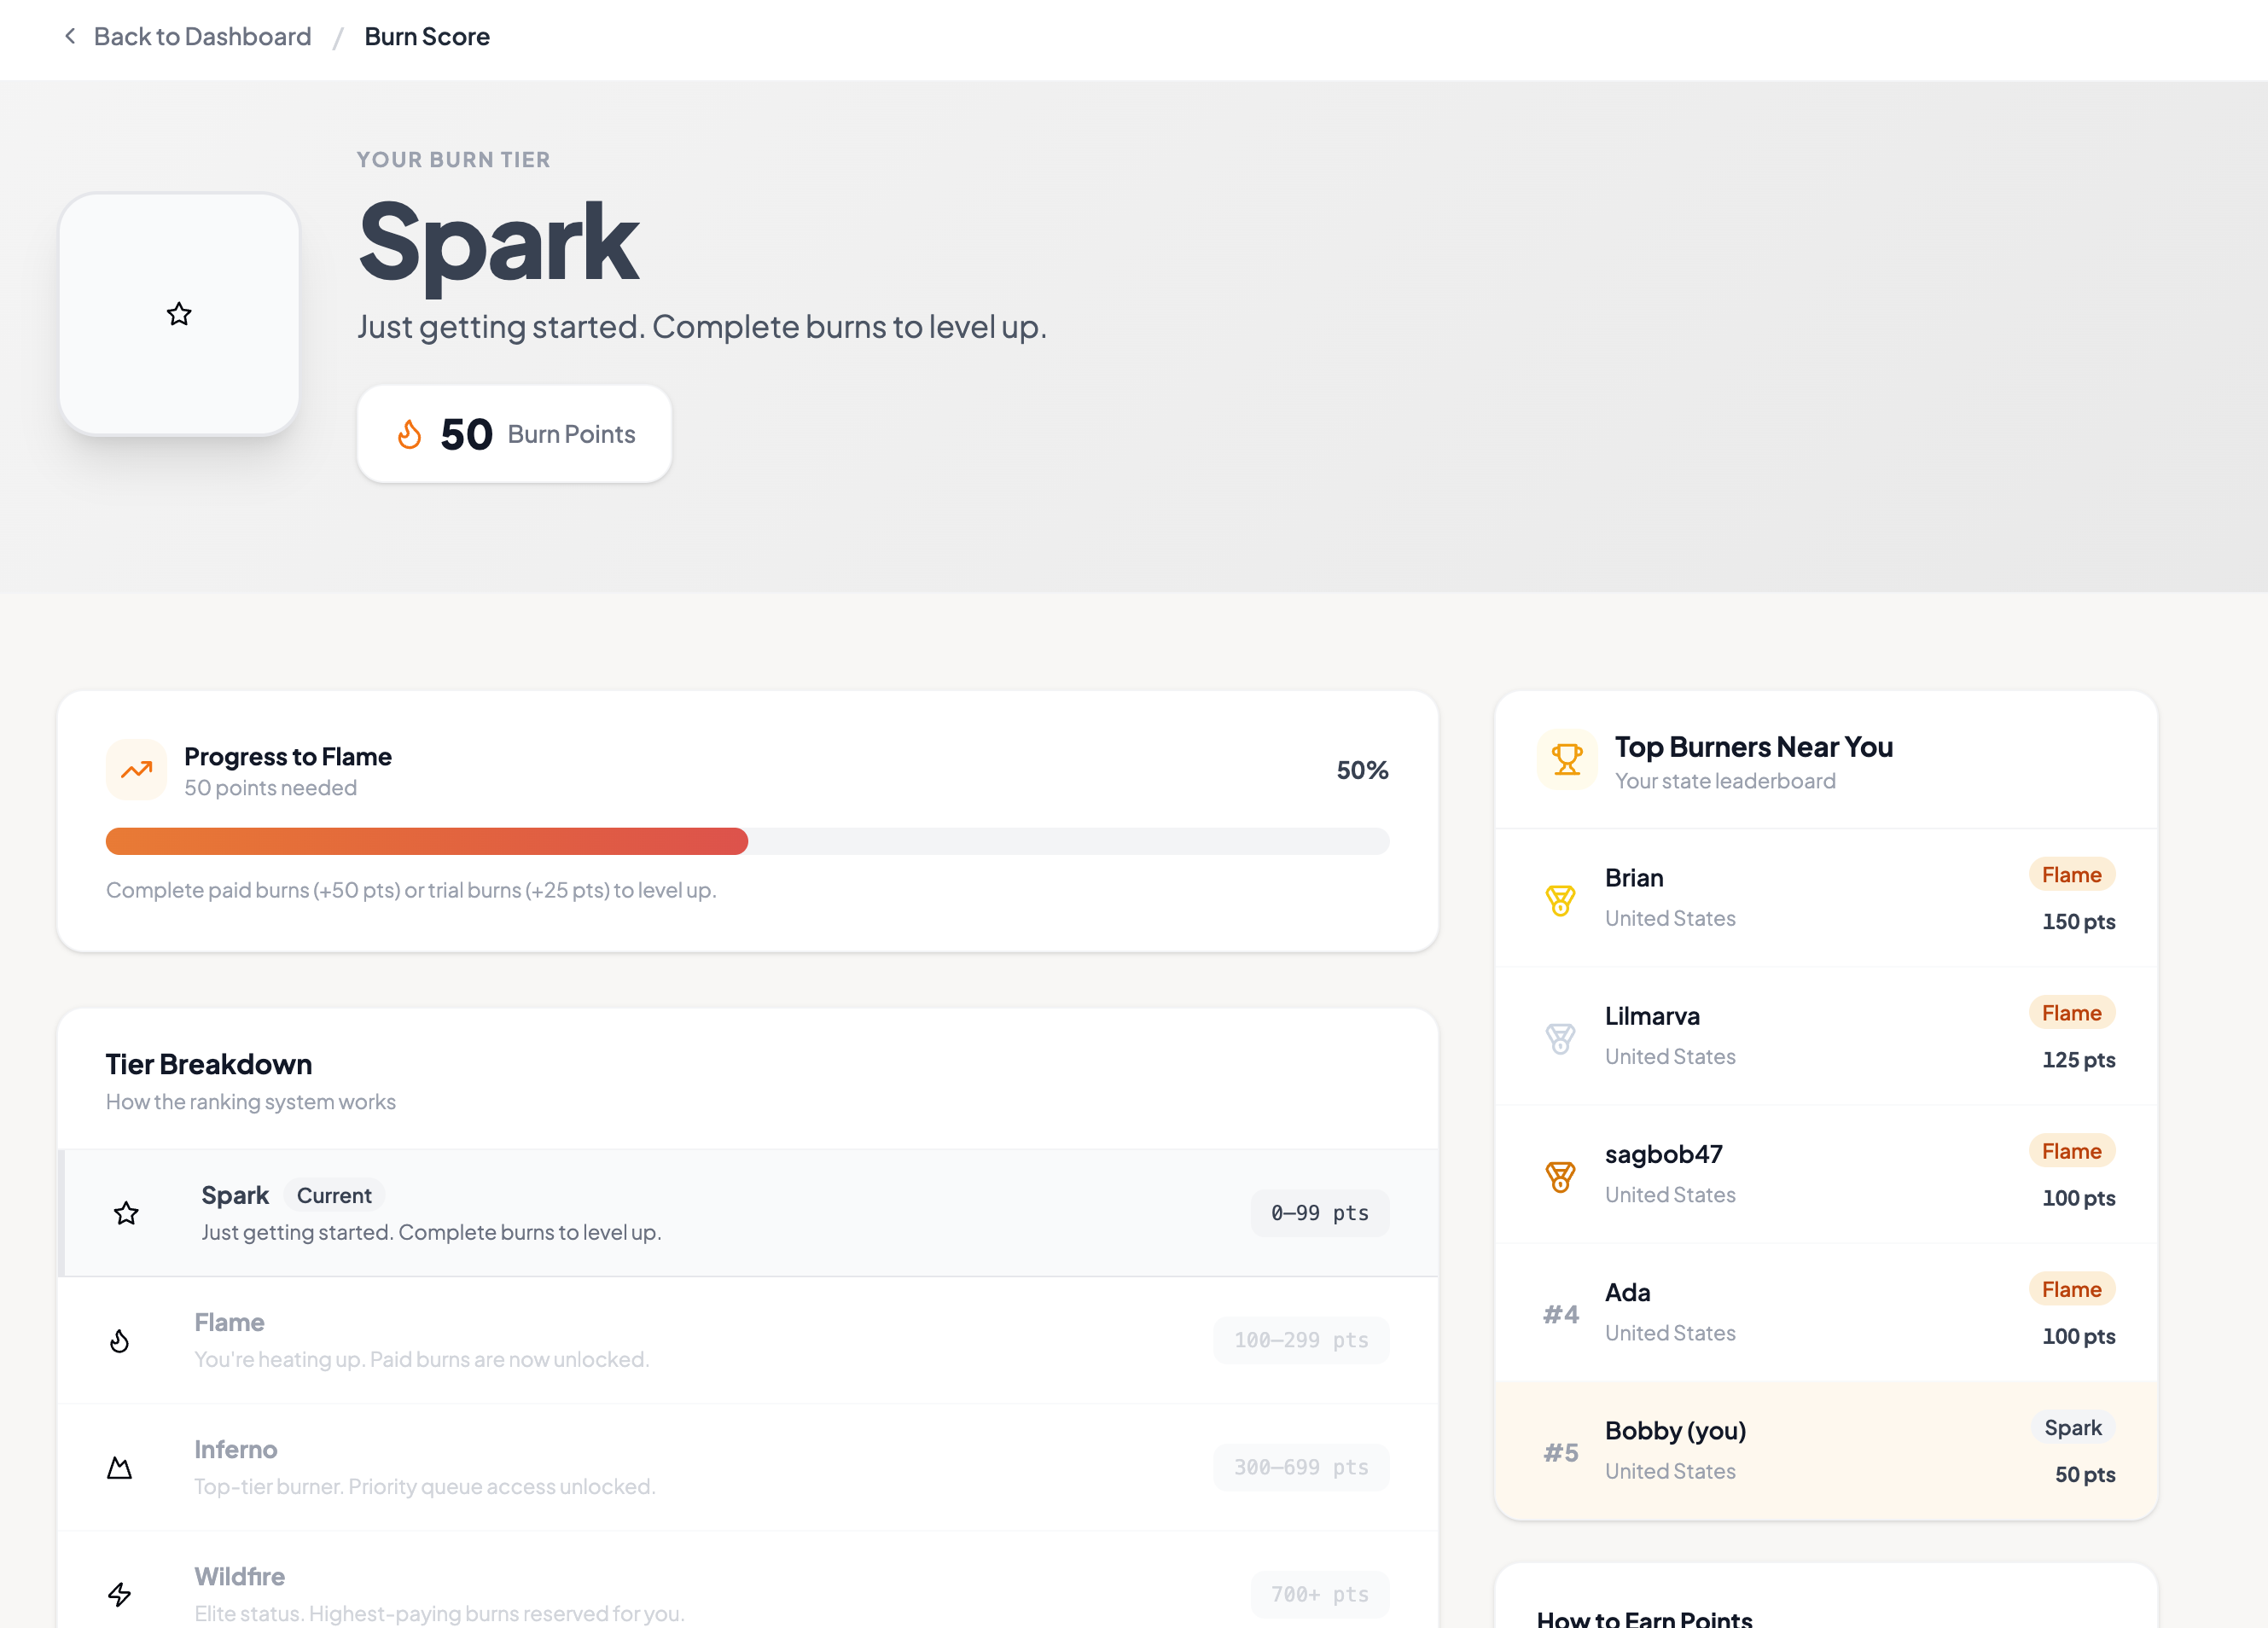Click the flame icon beside 50 Burn Points

tap(409, 434)
